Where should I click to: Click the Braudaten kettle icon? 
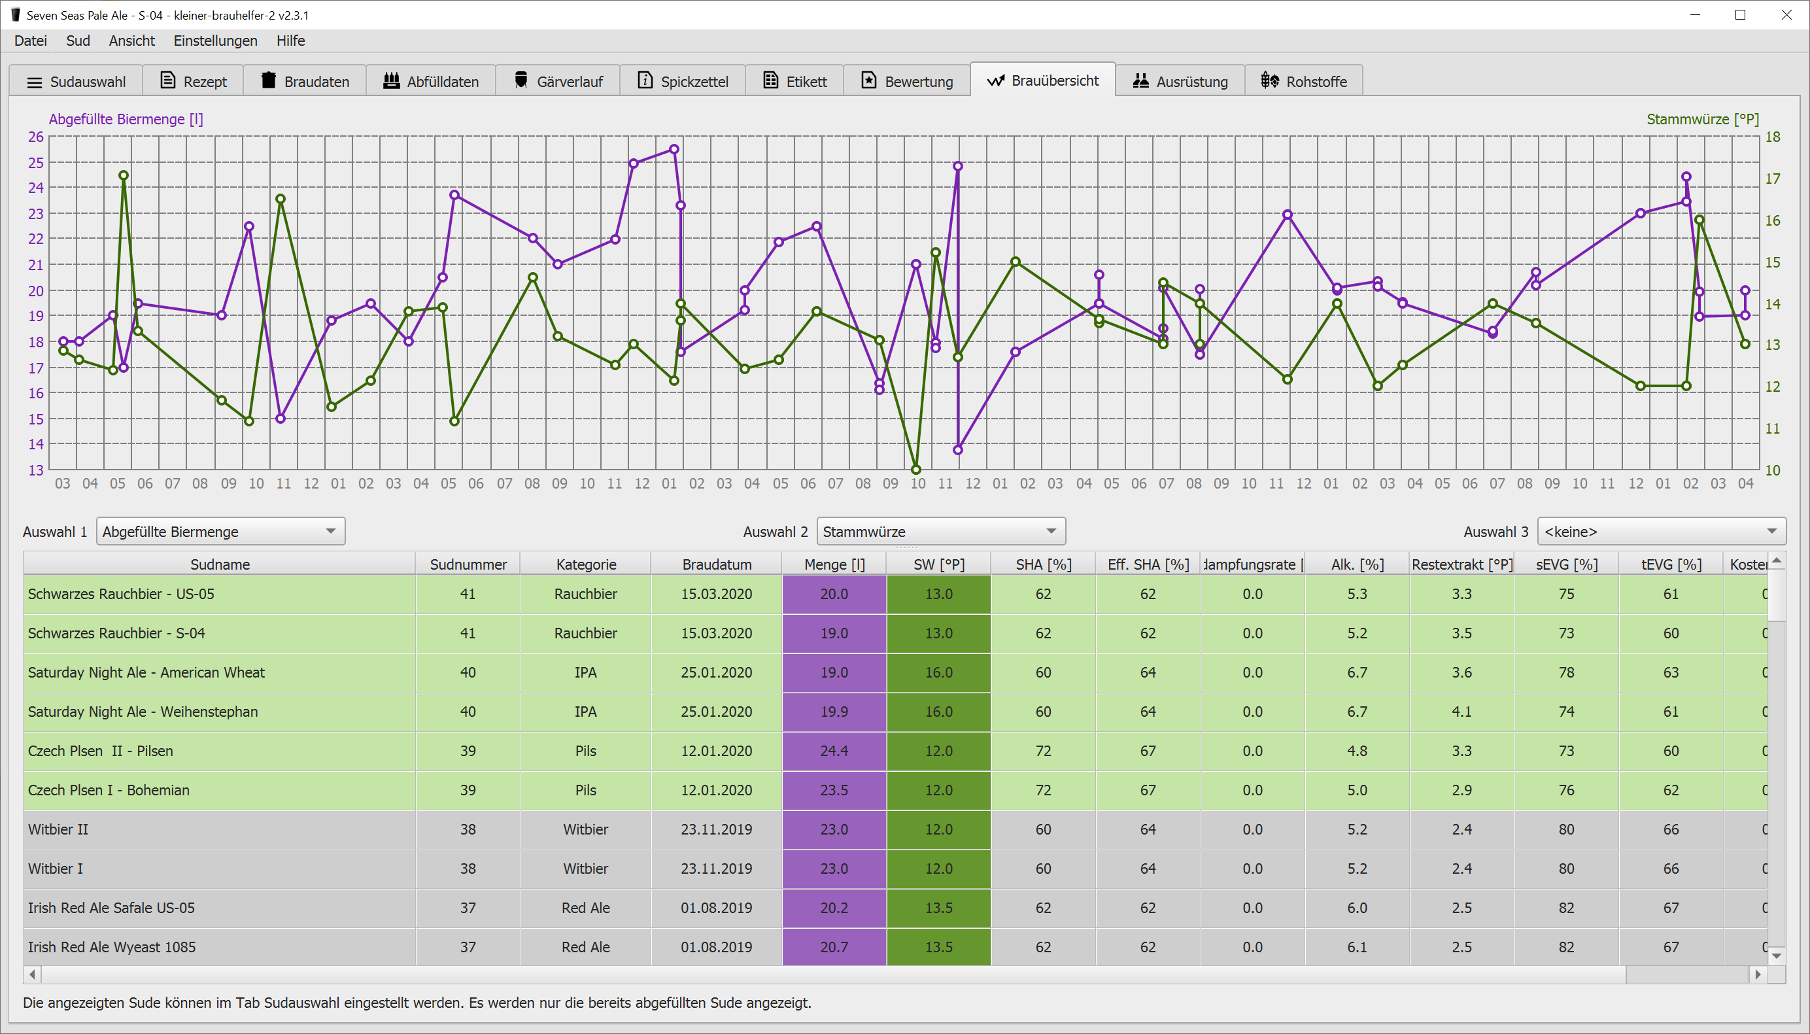pyautogui.click(x=268, y=80)
